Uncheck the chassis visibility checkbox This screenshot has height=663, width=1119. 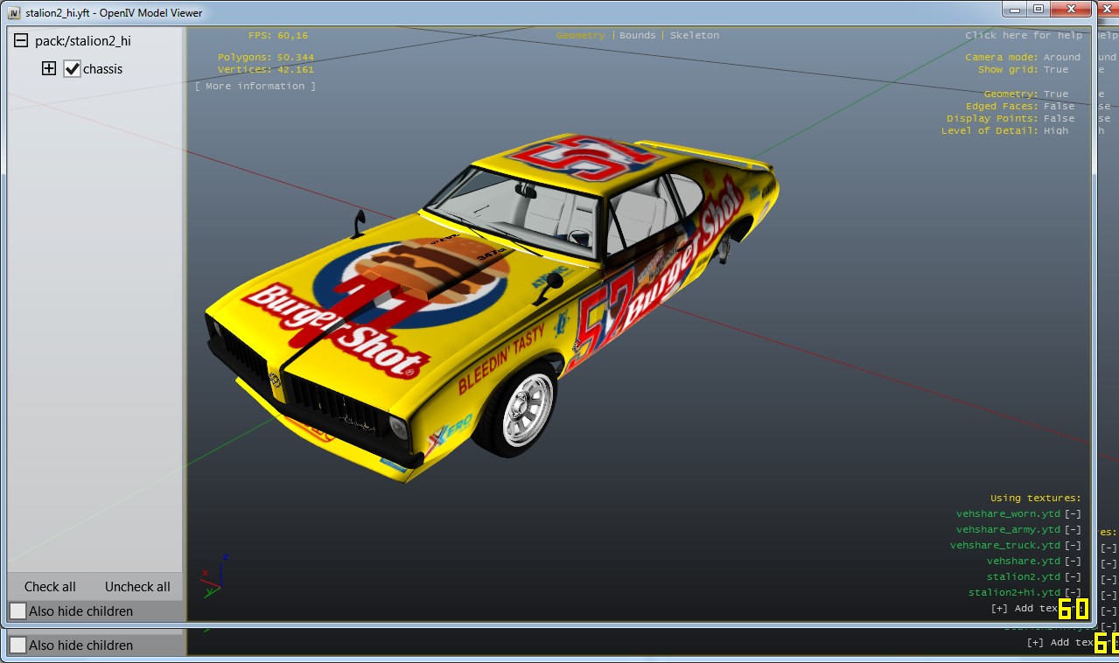[x=73, y=68]
